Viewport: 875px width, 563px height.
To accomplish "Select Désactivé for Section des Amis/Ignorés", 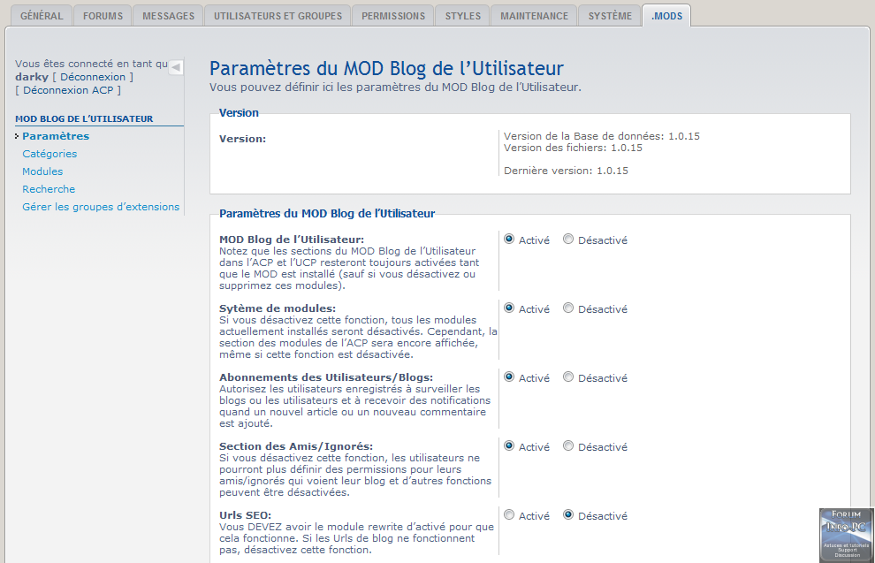I will [568, 446].
